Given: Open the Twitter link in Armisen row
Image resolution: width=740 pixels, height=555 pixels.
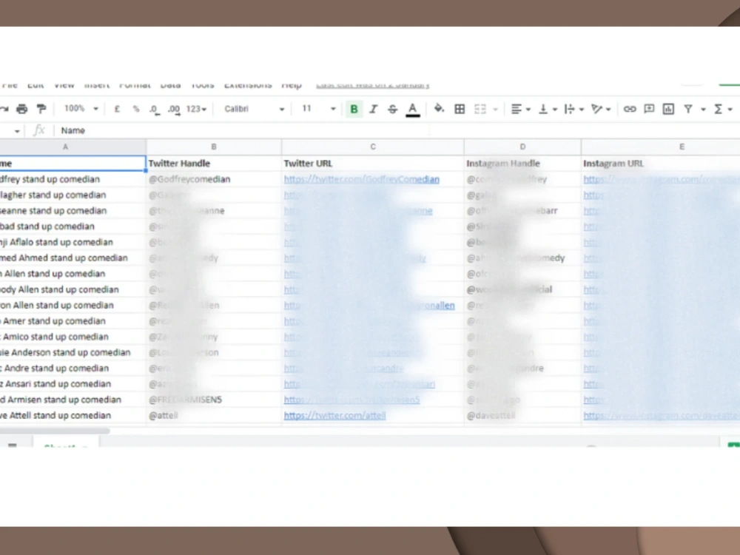Looking at the screenshot, I should point(351,400).
